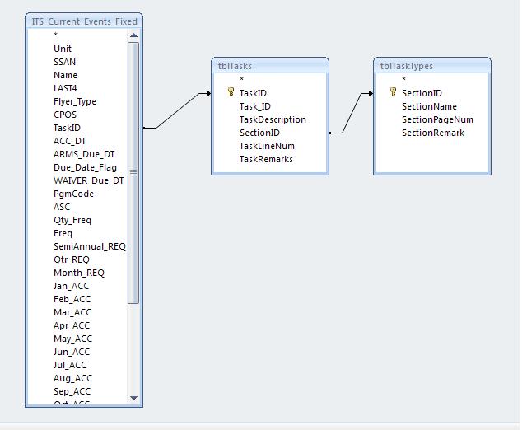Select the ASC field
The image size is (527, 430).
pos(62,207)
